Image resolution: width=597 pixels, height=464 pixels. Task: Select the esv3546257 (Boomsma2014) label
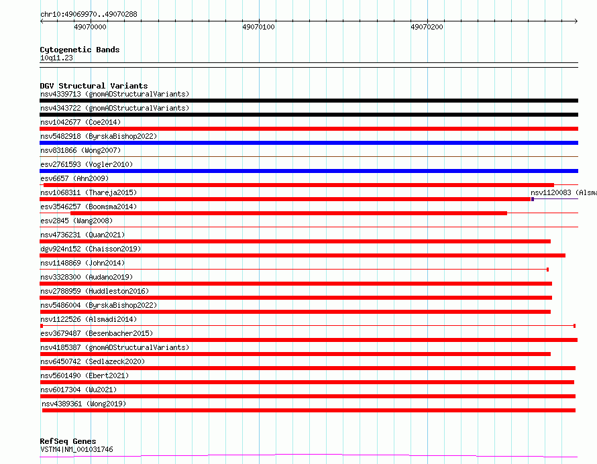[89, 207]
